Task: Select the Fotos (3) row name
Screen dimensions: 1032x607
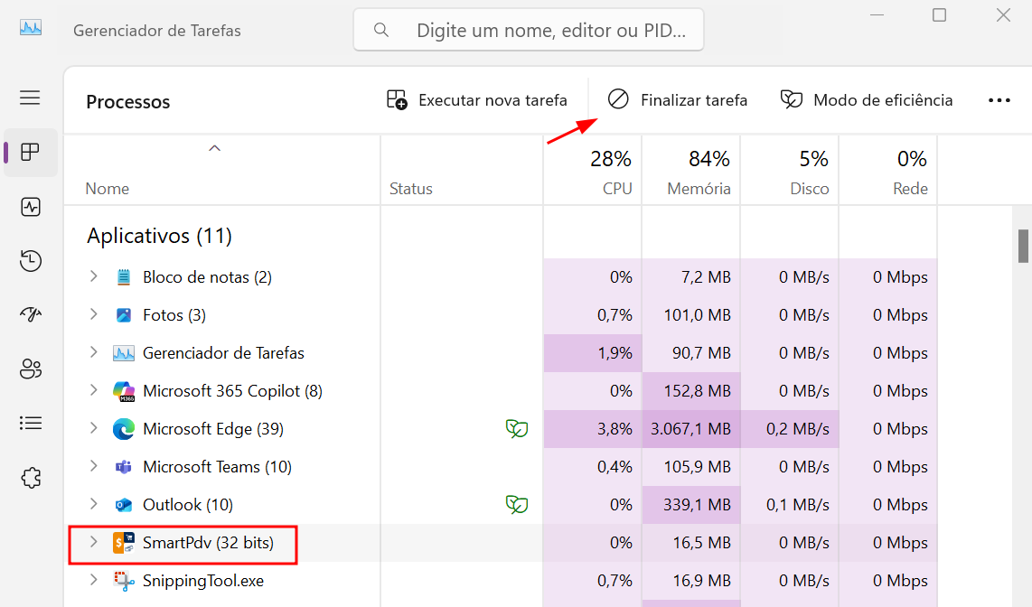Action: point(174,315)
